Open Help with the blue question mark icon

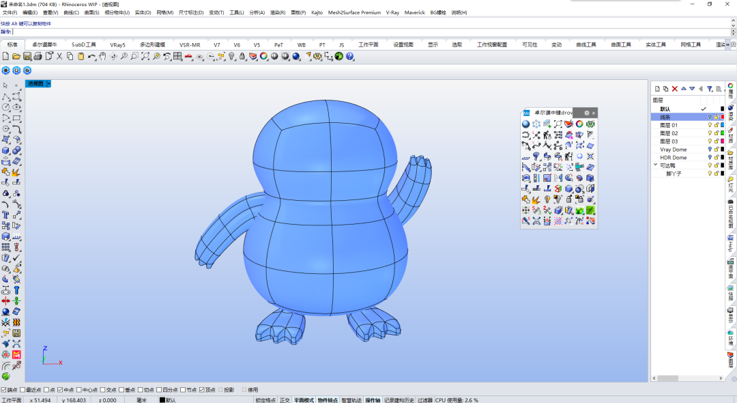[349, 57]
